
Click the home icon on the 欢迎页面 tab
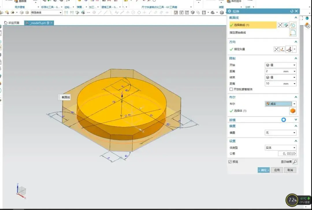tap(6, 23)
